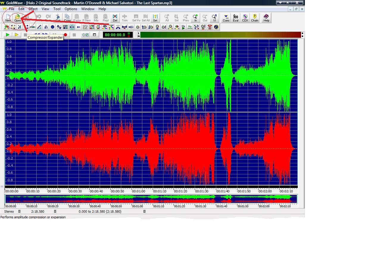This screenshot has height=265, width=388.
Task: Open the Help menu
Action: click(x=102, y=9)
